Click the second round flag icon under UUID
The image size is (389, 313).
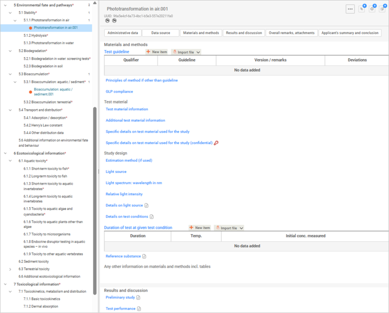tap(114, 21)
